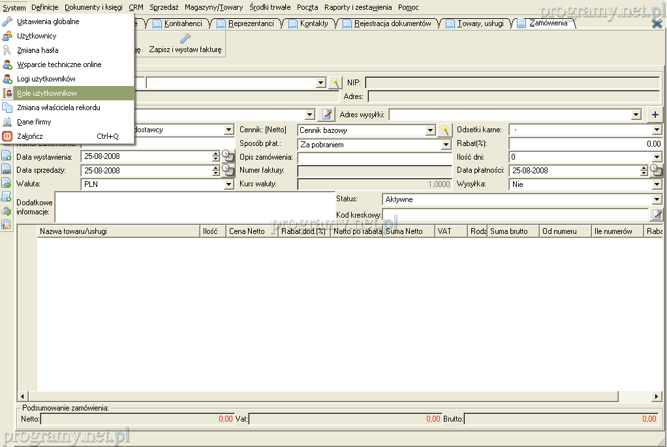Image resolution: width=667 pixels, height=447 pixels.
Task: Open the Sprzedaż menu in menu bar
Action: (x=164, y=7)
